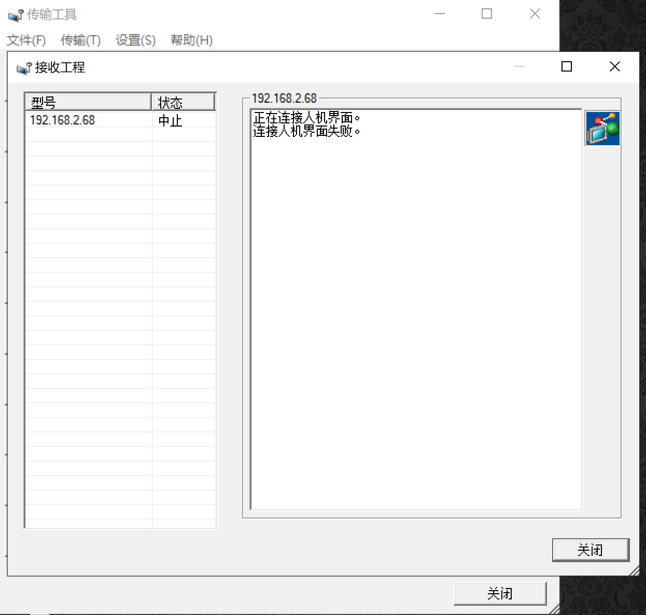
Task: Click the 接收工程 dialog title bar icon
Action: tap(24, 68)
